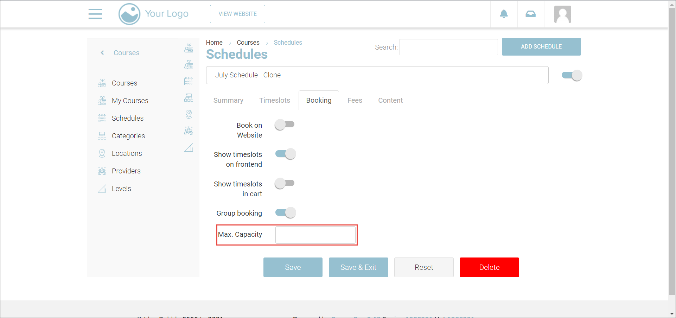
Task: Switch to the Timeslots tab
Action: click(x=274, y=101)
